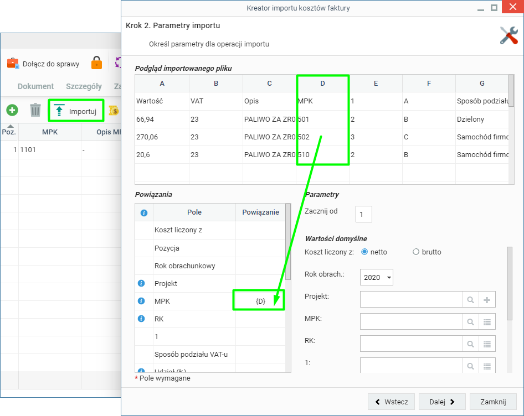Click the info icon in Powiązania header
This screenshot has height=416, width=524.
pos(144,212)
